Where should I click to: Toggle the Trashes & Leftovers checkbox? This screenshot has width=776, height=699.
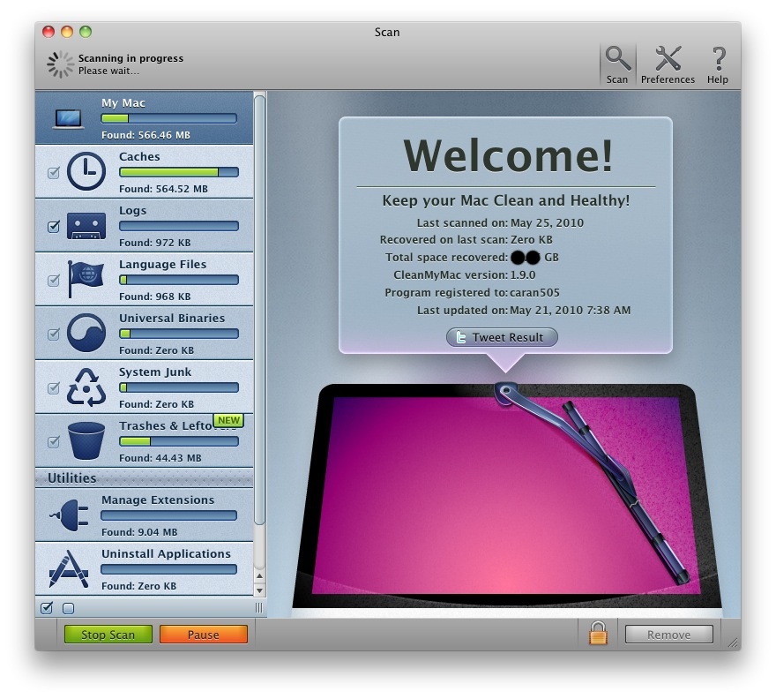(x=54, y=441)
